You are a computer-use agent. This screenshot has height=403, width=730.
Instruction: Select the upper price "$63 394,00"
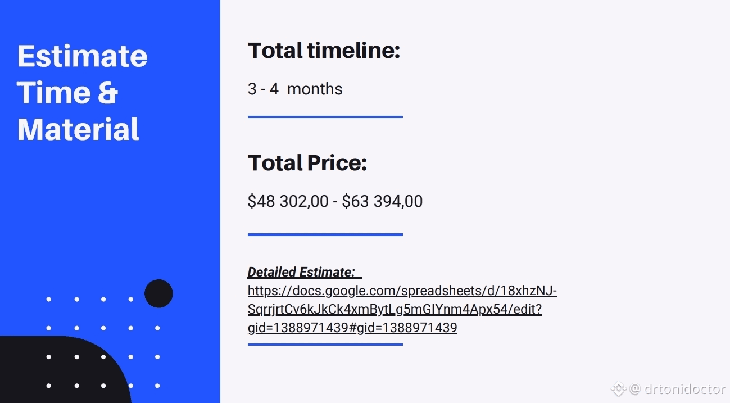pos(382,201)
